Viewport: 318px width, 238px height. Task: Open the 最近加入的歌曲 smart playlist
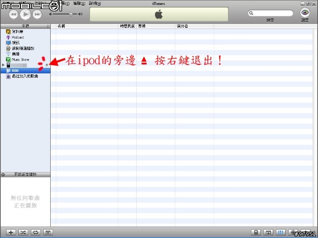(25, 76)
